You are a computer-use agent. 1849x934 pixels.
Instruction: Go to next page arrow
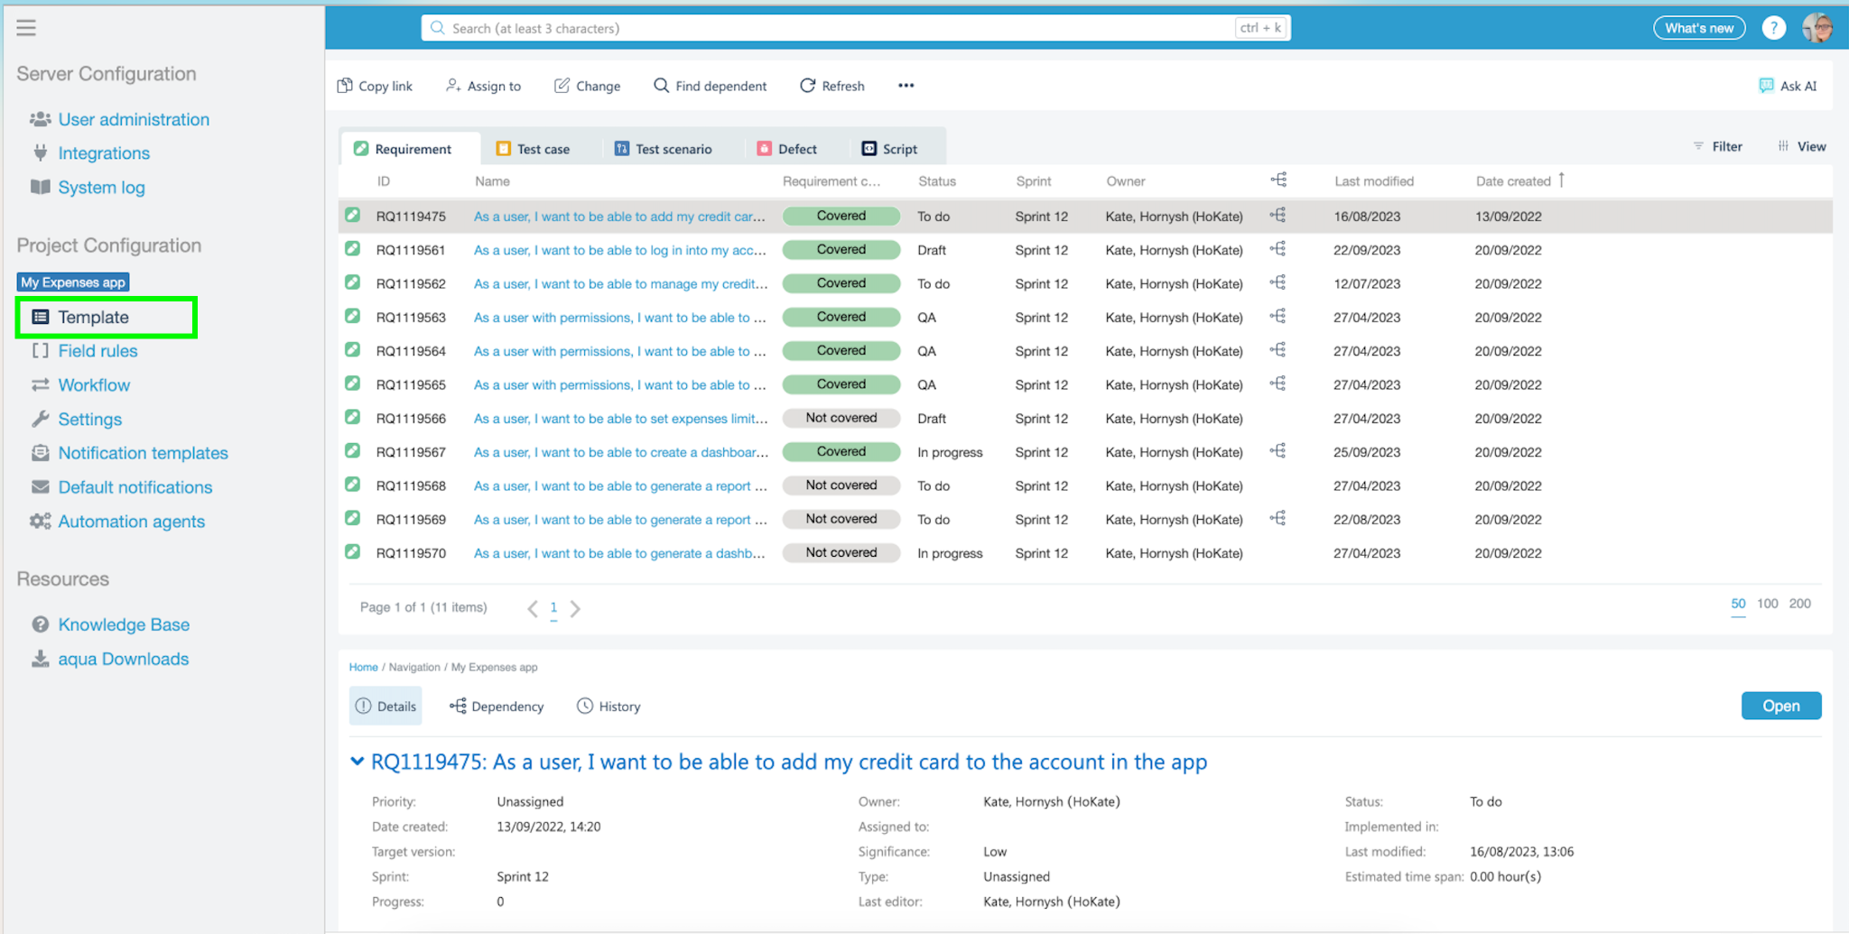(575, 608)
